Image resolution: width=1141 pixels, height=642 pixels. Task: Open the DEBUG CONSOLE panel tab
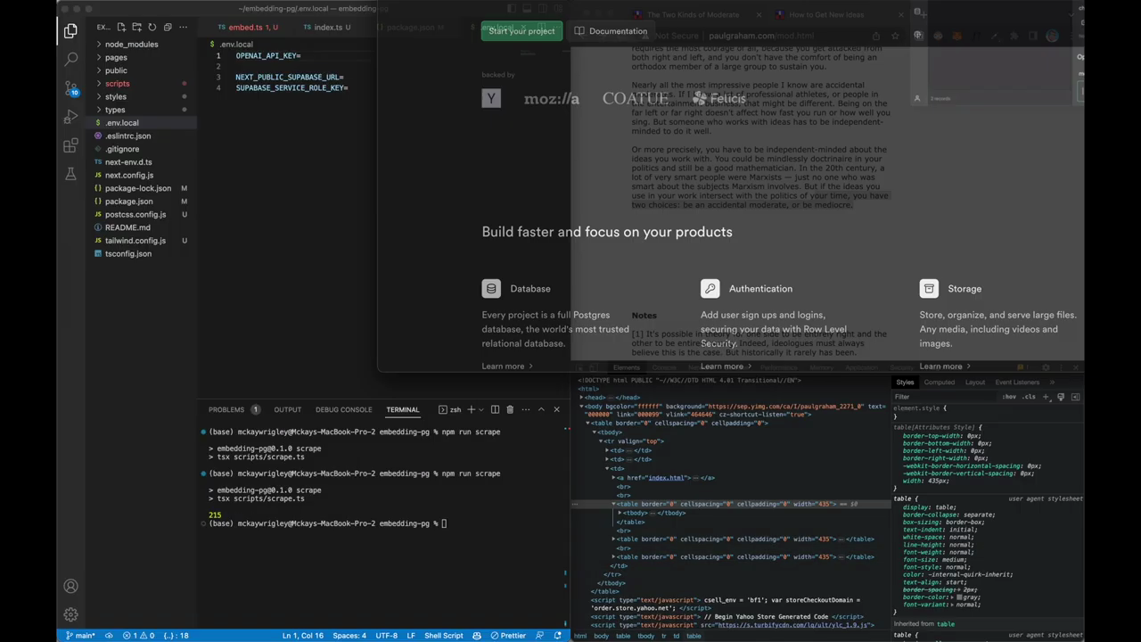click(x=343, y=409)
